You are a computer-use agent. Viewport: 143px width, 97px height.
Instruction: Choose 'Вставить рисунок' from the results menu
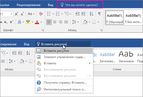tap(64, 51)
